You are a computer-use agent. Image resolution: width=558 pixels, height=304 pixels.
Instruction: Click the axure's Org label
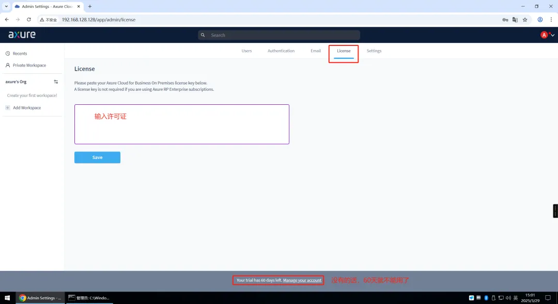(x=16, y=82)
